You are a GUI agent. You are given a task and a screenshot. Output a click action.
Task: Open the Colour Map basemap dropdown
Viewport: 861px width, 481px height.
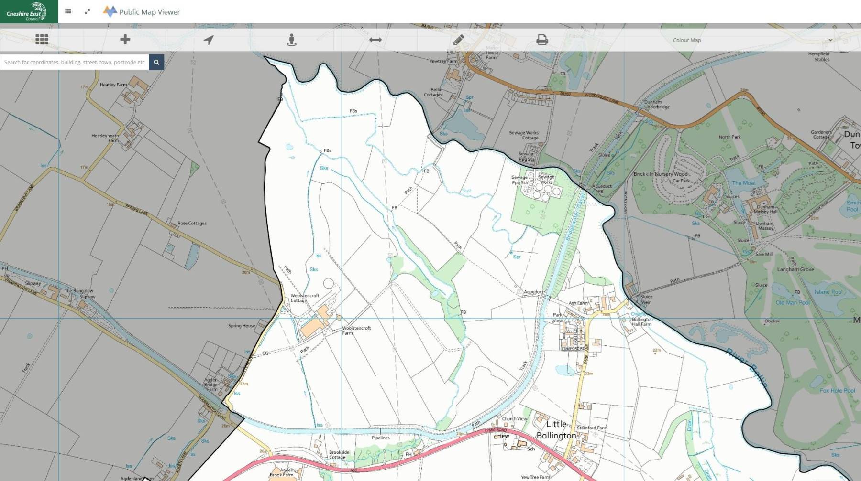(x=686, y=40)
